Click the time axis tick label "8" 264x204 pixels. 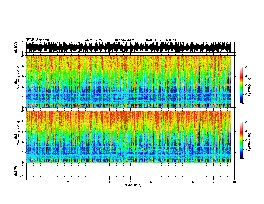[x=193, y=182]
